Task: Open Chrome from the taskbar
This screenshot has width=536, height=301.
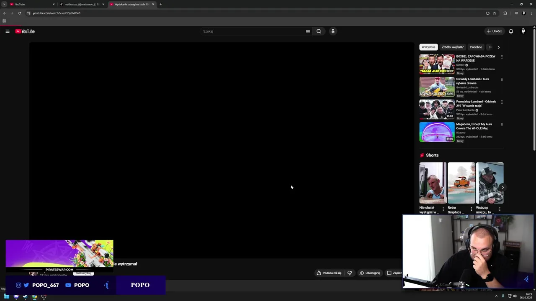Action: point(34,296)
